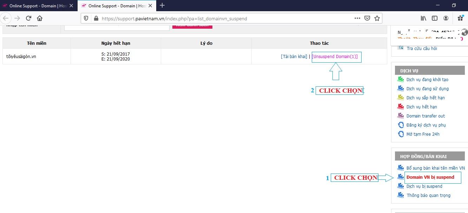
Task: Click icon beside Đăng ký dịch vụ phụ
Action: coord(401,125)
